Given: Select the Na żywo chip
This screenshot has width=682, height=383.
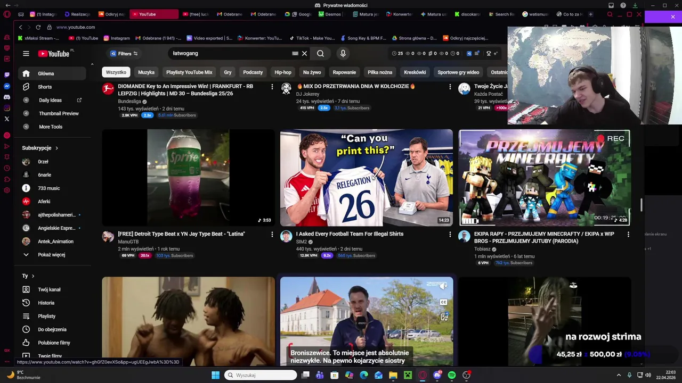Looking at the screenshot, I should 312,72.
